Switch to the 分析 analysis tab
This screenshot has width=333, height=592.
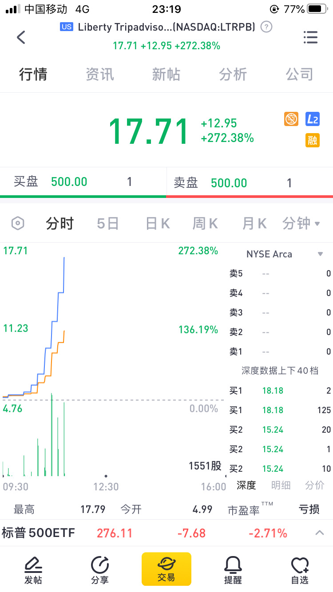click(233, 74)
